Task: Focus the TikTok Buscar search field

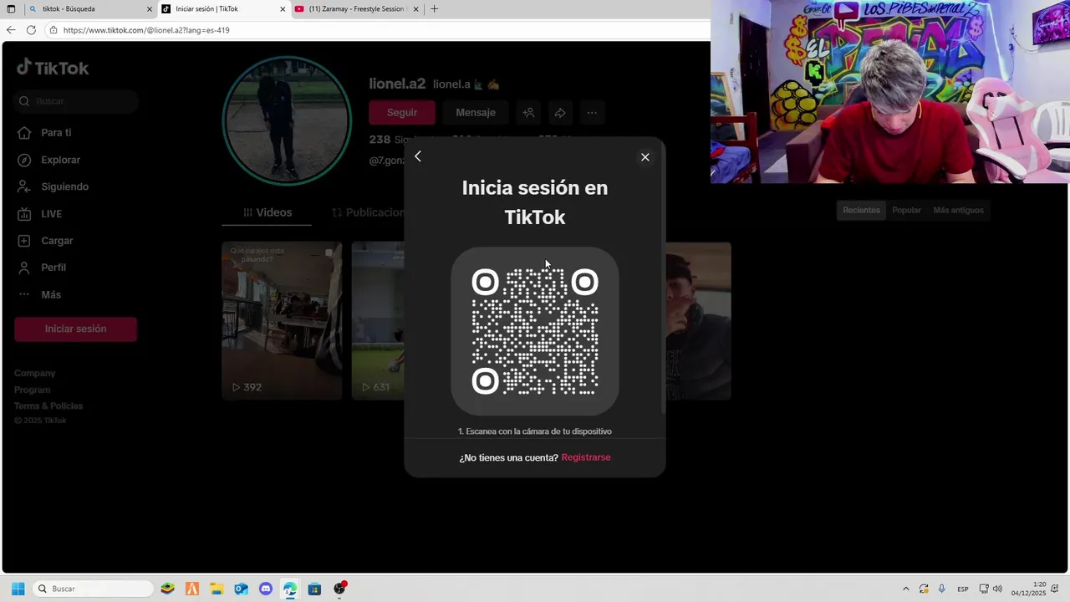Action: pos(76,101)
